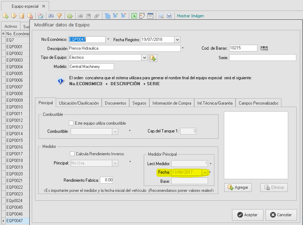Expand the Principal medidor dropdown
Viewport: 303px width, 225px height.
coord(115,163)
